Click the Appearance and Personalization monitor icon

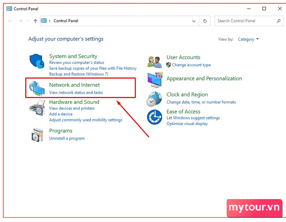tap(155, 80)
